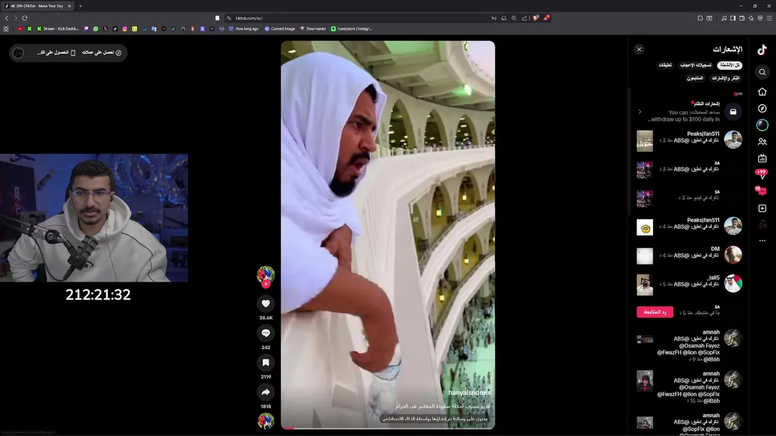This screenshot has height=436, width=776.
Task: Click the Get coins button top left
Action: click(x=102, y=53)
